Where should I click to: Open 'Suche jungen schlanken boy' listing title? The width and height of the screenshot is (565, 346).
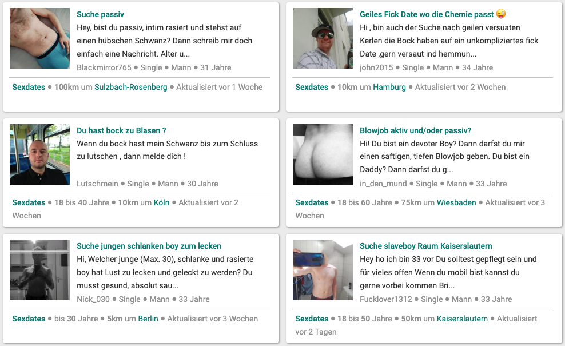(149, 246)
